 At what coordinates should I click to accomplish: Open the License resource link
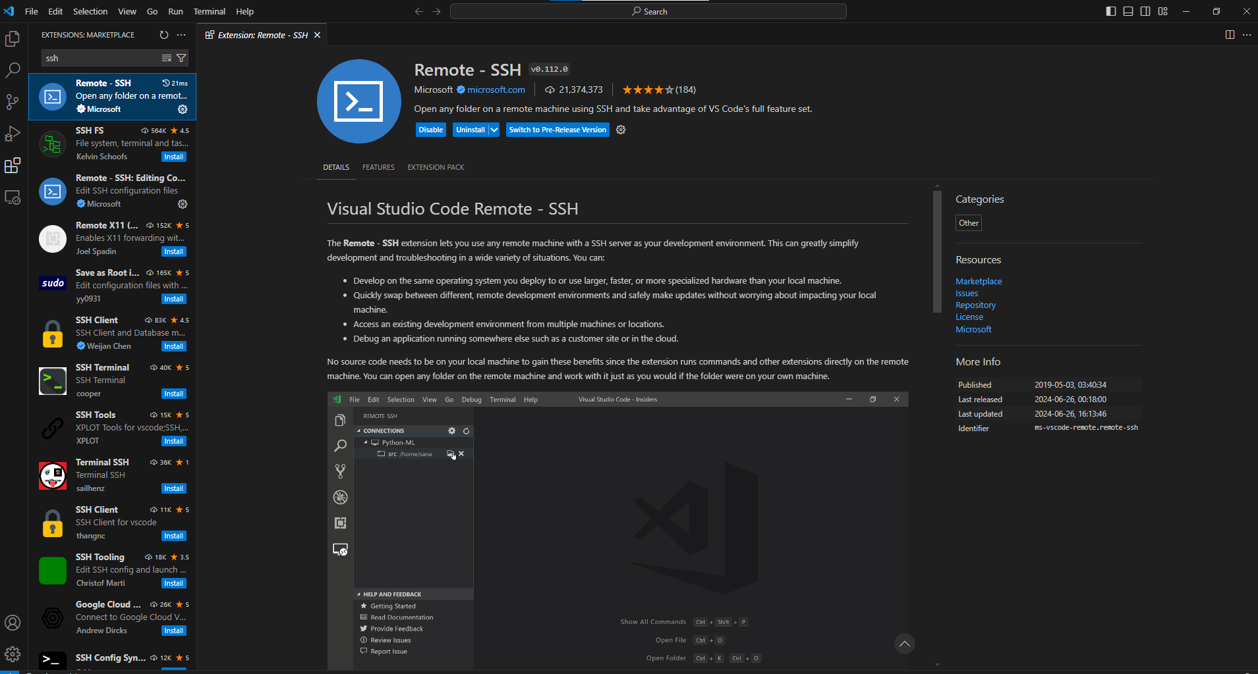click(x=969, y=317)
